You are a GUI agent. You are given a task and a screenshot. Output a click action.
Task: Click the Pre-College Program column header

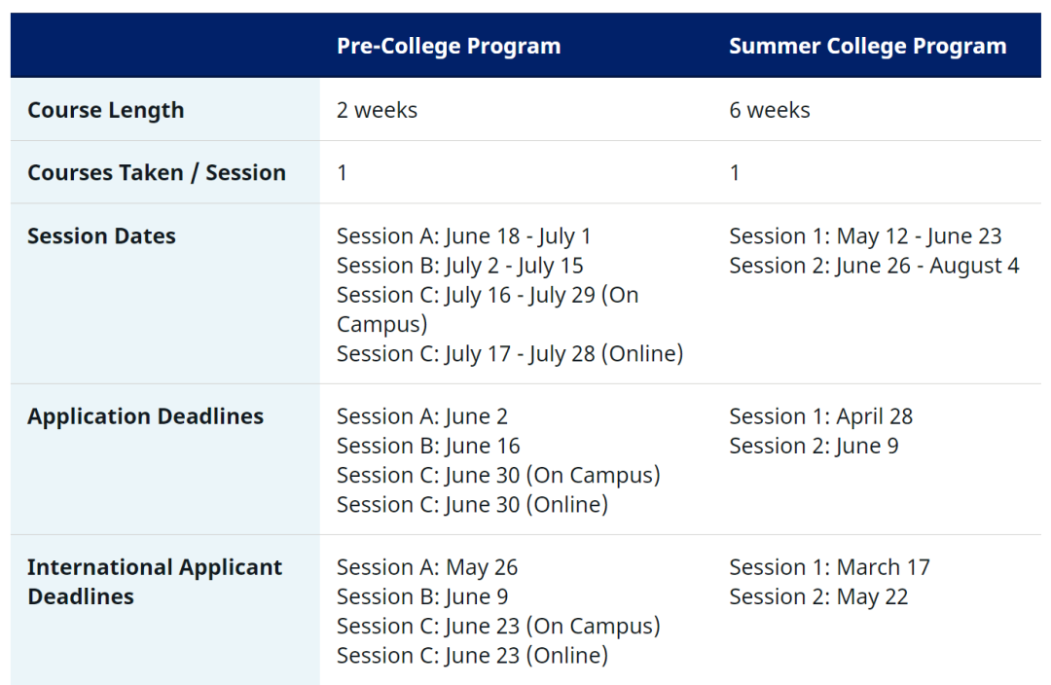coord(449,46)
